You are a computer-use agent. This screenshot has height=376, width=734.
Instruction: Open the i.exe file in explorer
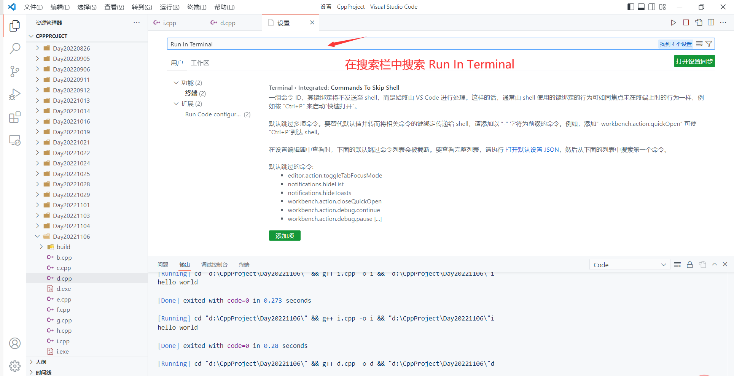(x=87, y=351)
